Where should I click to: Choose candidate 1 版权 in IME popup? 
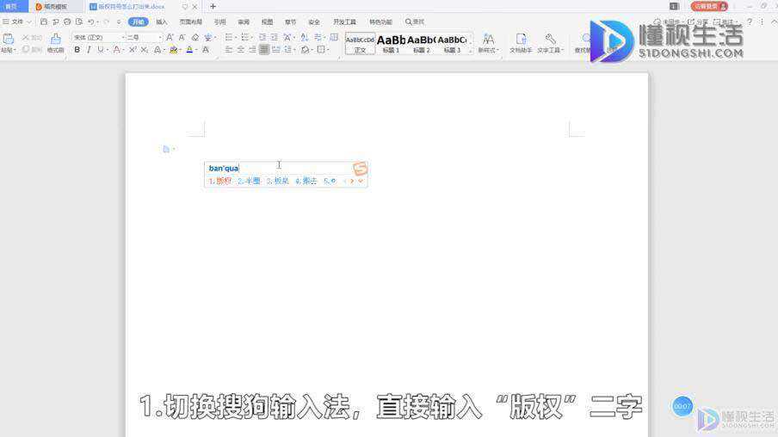coord(219,181)
